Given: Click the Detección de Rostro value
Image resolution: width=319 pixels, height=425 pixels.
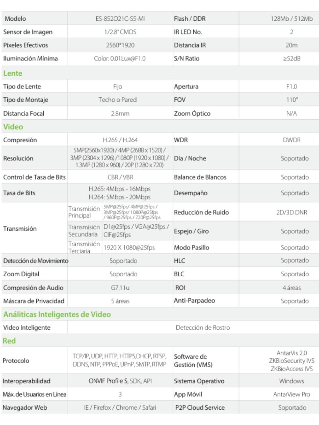Looking at the screenshot, I should (x=203, y=327).
